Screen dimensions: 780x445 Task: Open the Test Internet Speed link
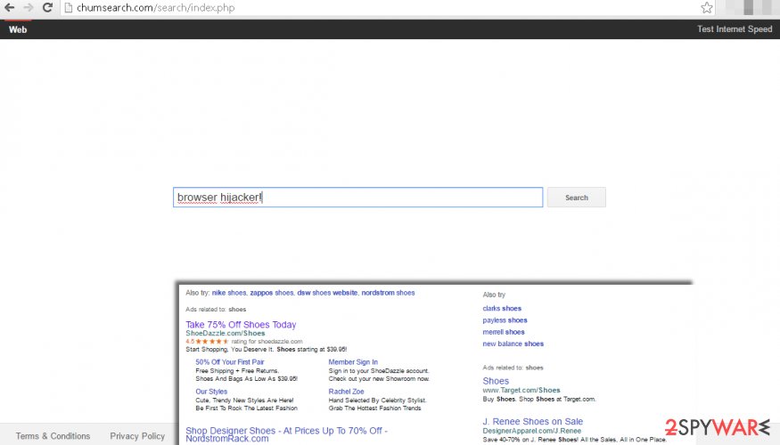tap(735, 29)
